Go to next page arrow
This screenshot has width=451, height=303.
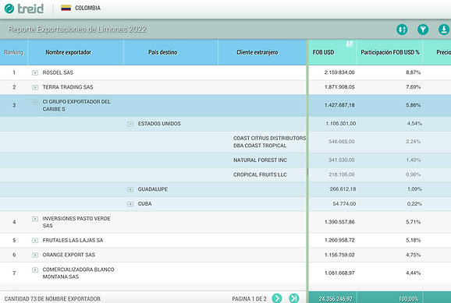277,298
